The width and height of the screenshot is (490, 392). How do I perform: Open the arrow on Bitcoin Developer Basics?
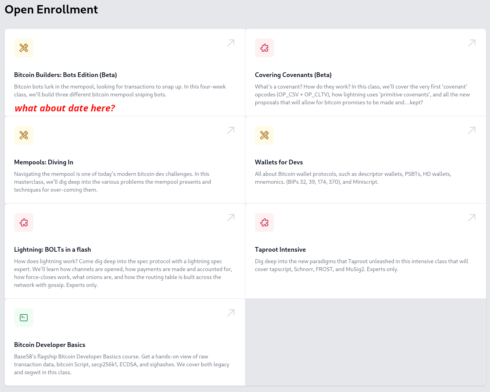(x=231, y=313)
